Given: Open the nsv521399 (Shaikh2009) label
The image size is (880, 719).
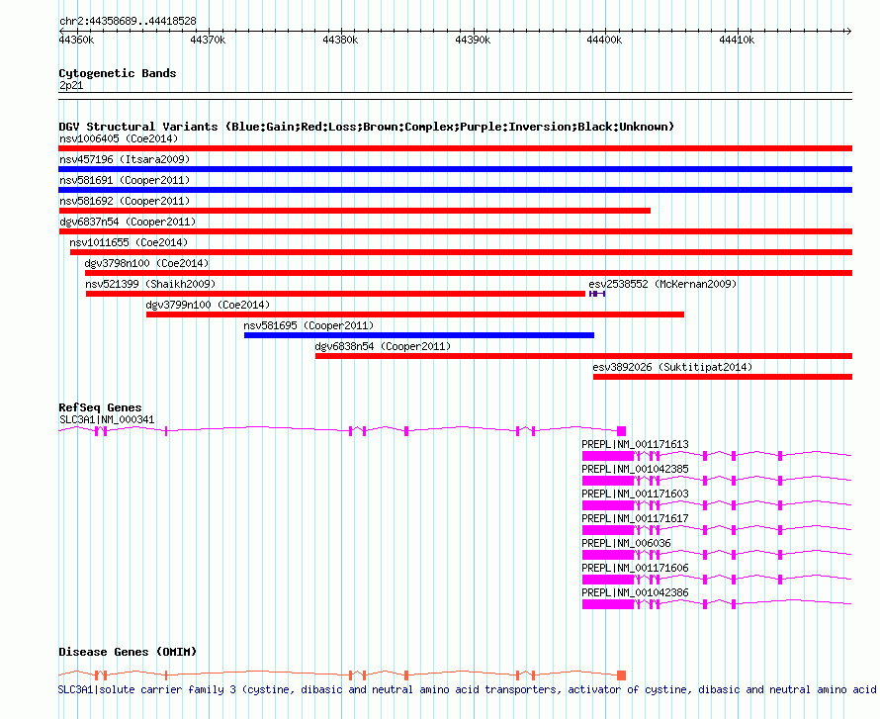Looking at the screenshot, I should point(150,284).
